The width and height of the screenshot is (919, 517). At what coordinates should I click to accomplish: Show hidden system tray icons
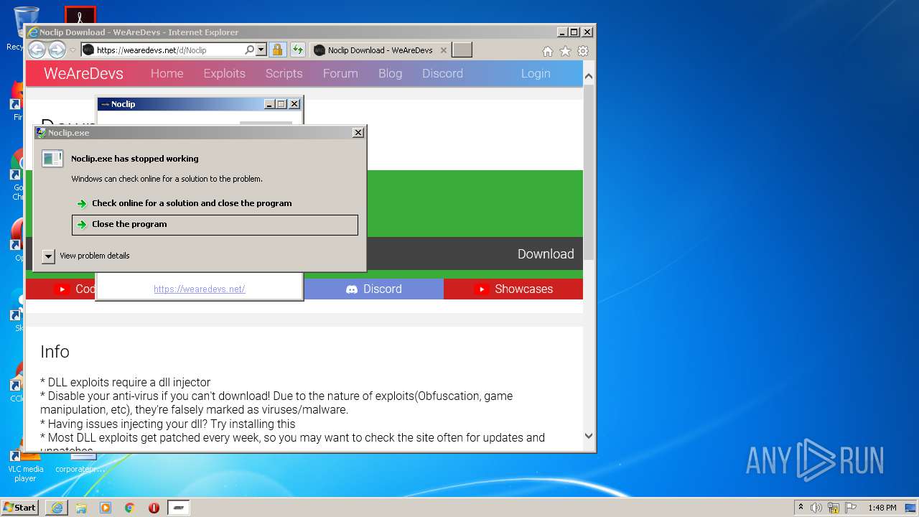(x=801, y=508)
